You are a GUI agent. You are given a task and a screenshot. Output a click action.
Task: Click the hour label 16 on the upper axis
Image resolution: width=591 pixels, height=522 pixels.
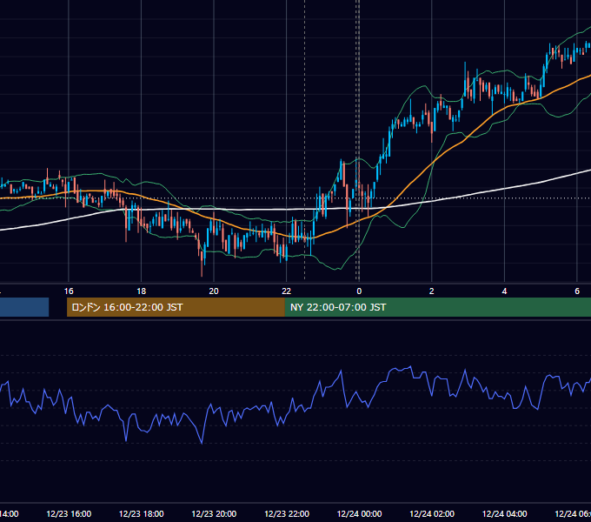[69, 291]
